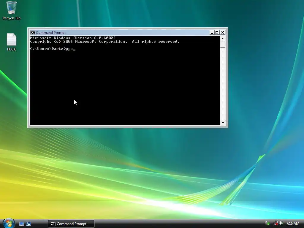The image size is (304, 228).
Task: Click the C:\Users\Dartz> prompt line
Action: click(x=53, y=49)
